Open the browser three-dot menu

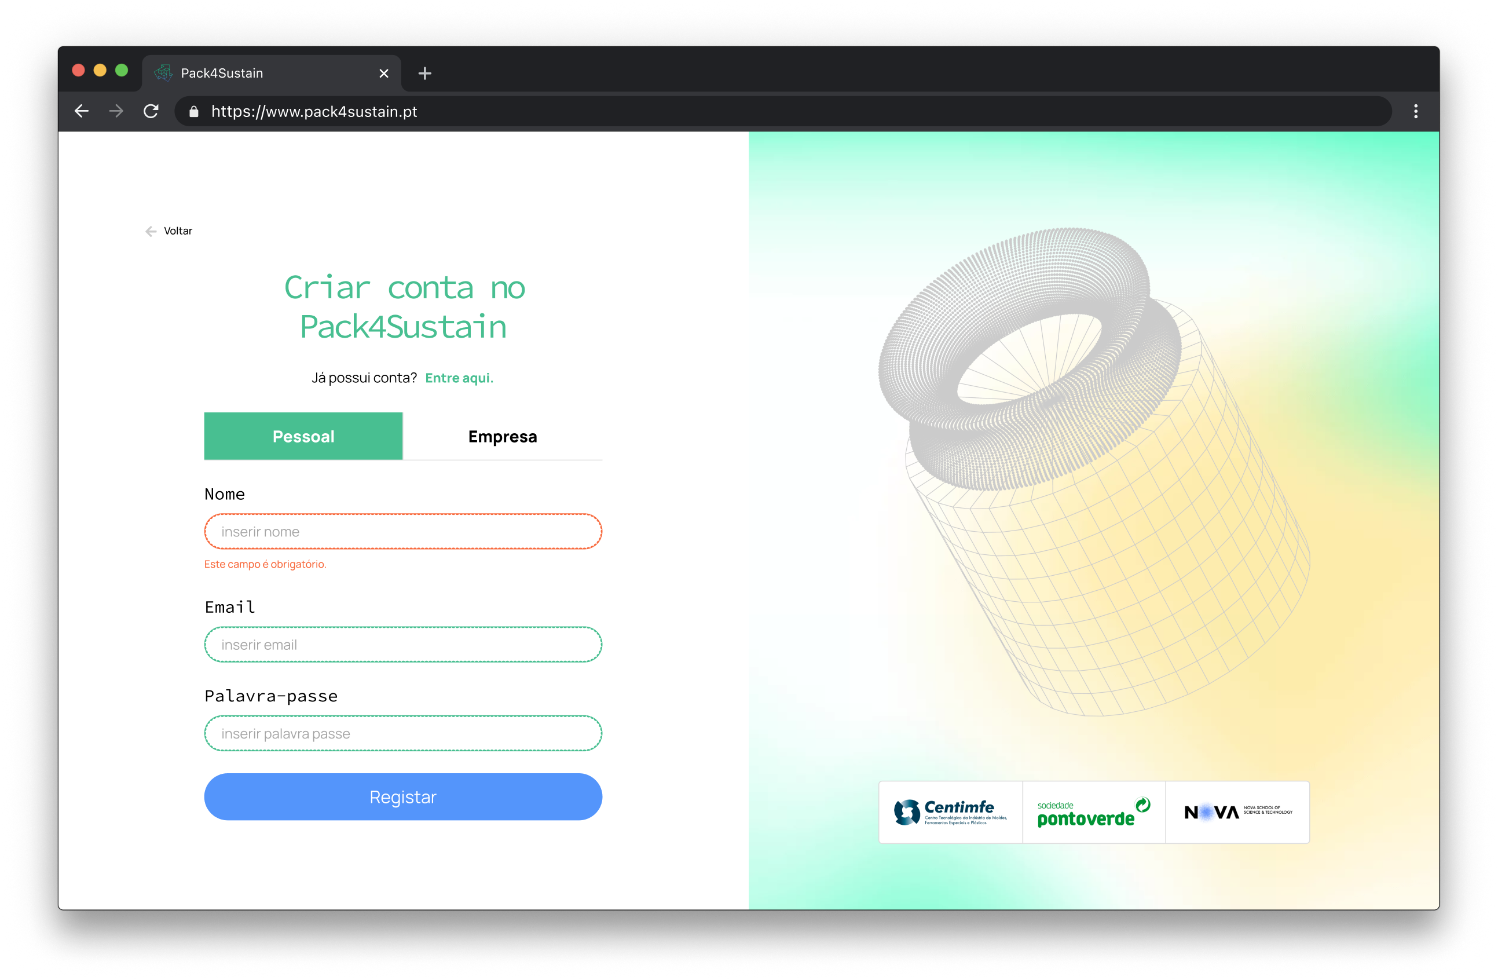[x=1416, y=111]
